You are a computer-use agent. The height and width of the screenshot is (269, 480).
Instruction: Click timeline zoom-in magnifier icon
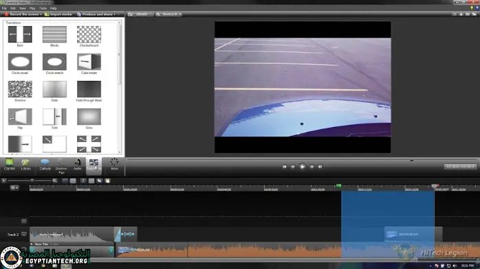point(55,180)
